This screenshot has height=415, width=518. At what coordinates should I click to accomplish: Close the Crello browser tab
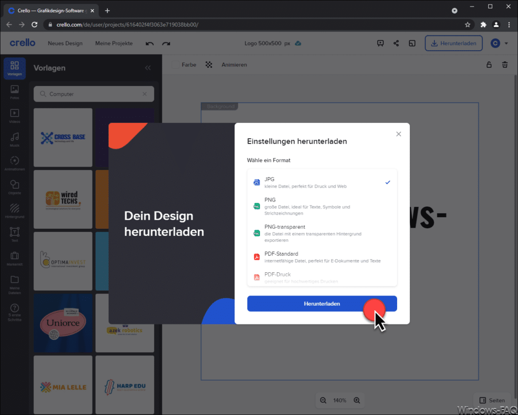coord(92,11)
